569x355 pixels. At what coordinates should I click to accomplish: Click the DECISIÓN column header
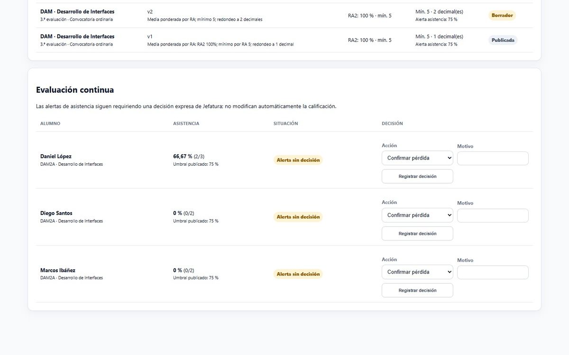point(392,124)
